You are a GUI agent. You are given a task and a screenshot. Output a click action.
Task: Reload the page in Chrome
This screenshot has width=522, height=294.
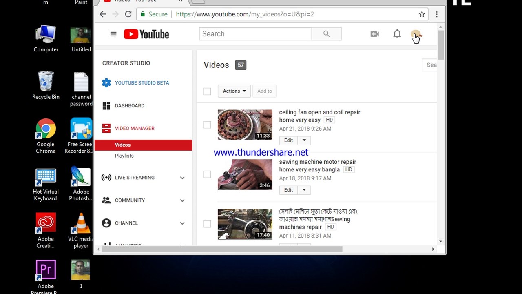(128, 14)
